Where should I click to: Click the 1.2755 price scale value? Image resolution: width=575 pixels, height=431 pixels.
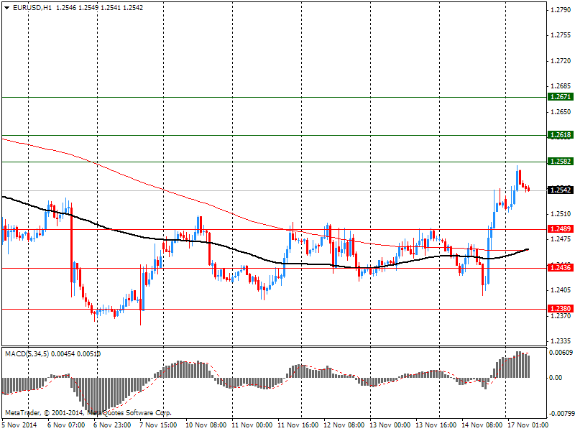tap(561, 35)
